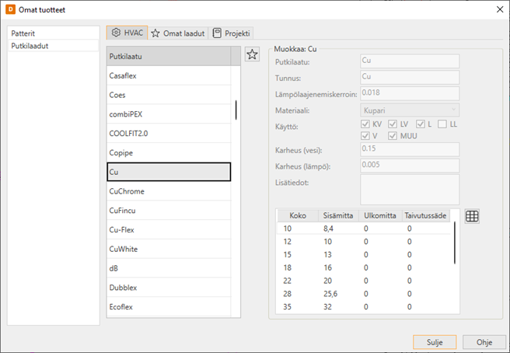Uncheck the MUU usage checkbox
This screenshot has width=510, height=353.
pos(393,138)
